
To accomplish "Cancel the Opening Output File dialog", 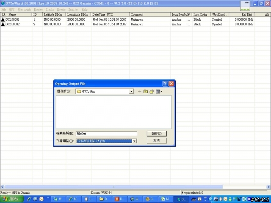I will click(x=157, y=140).
